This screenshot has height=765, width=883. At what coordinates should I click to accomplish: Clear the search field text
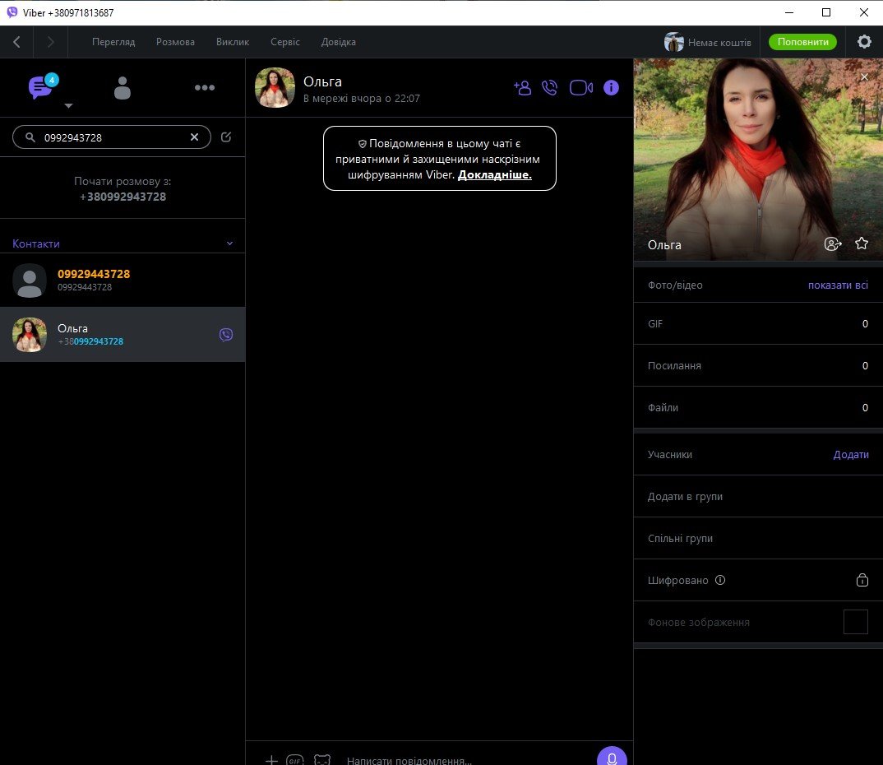[195, 137]
